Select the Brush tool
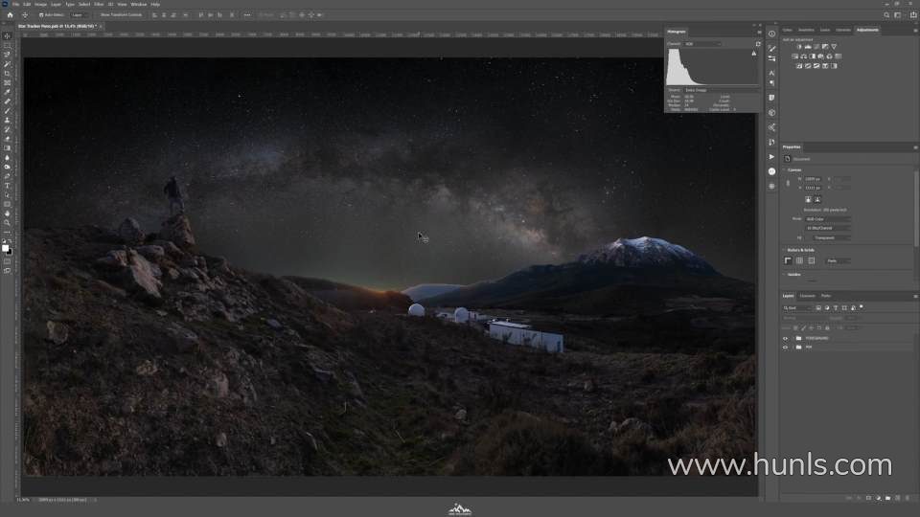The height and width of the screenshot is (517, 920). (x=7, y=111)
